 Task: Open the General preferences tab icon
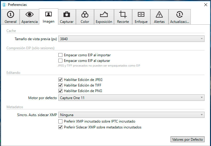(11, 15)
